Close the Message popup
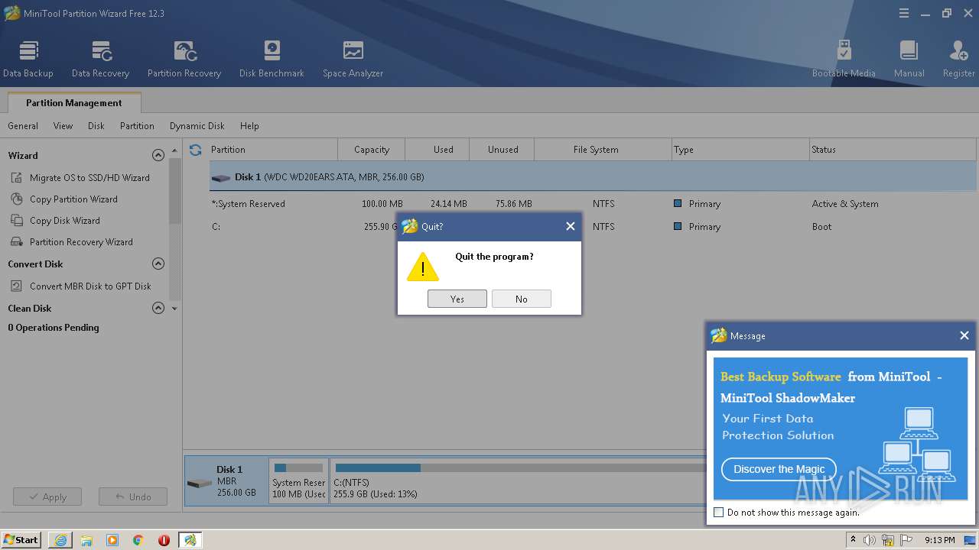979x550 pixels. pyautogui.click(x=964, y=335)
